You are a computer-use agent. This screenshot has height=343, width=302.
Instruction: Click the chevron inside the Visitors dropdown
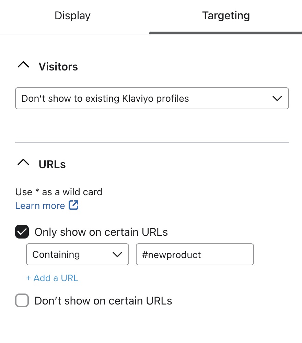point(277,98)
